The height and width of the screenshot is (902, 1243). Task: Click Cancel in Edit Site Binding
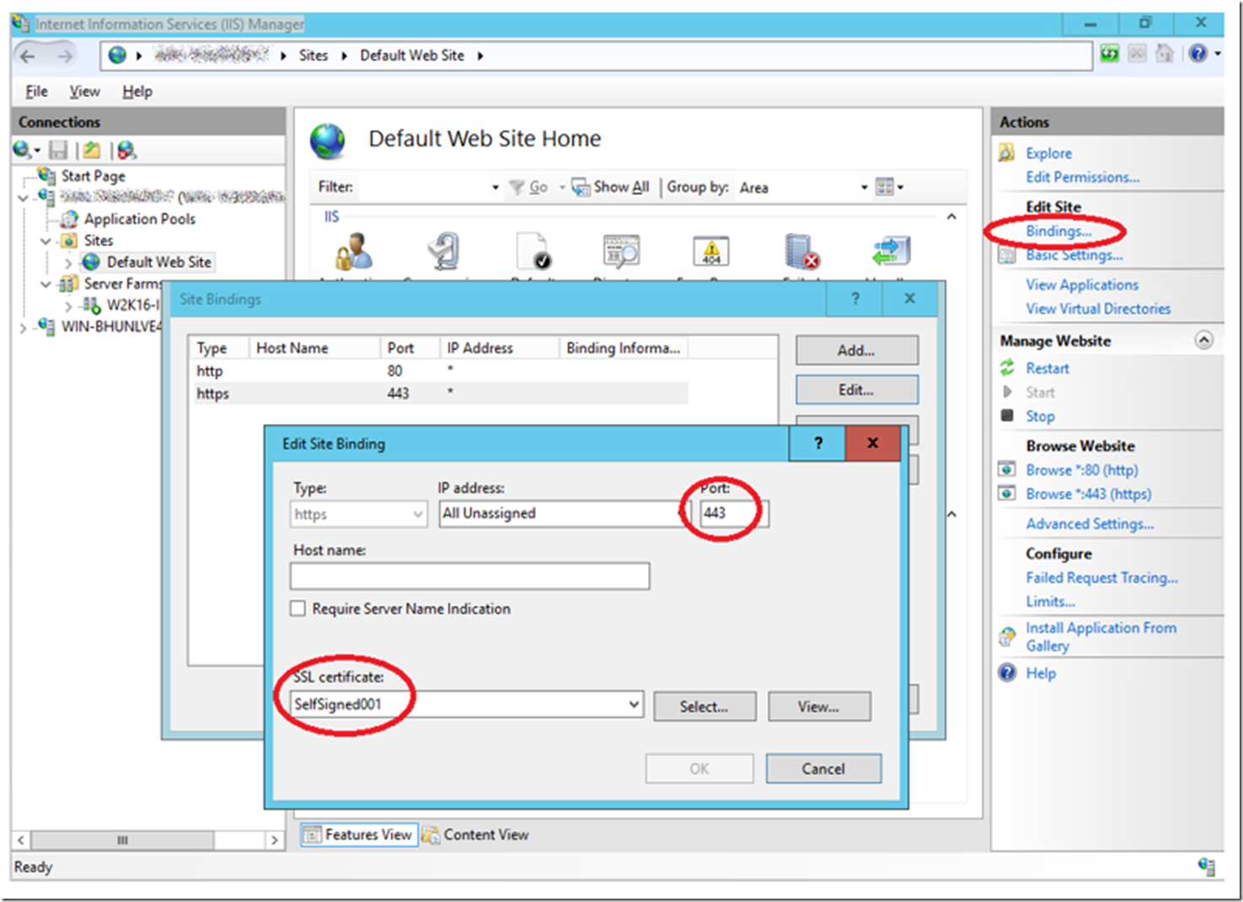tap(823, 769)
